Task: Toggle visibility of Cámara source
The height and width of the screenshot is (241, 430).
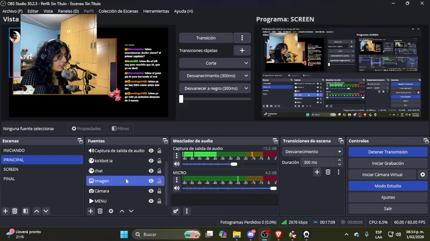Action: click(151, 191)
